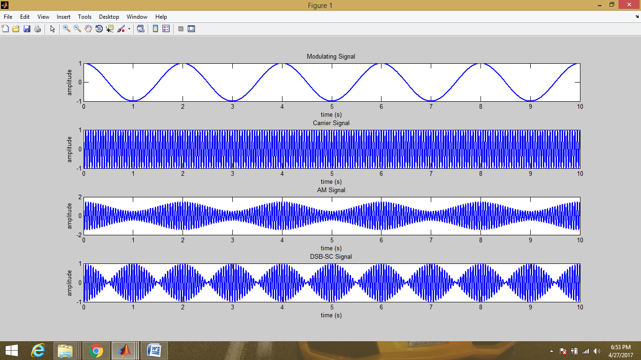Click the 'time (s)' label under the Modulating Signal plot
The width and height of the screenshot is (641, 360).
[x=331, y=115]
